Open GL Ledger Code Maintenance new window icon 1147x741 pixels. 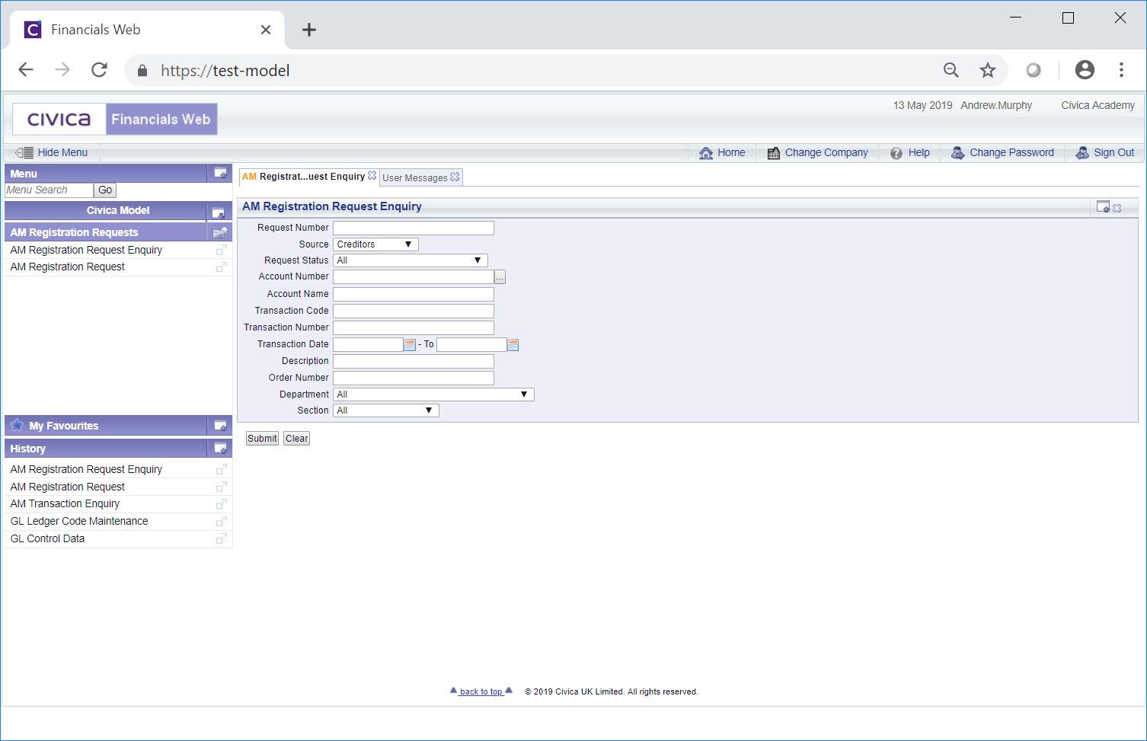(222, 522)
